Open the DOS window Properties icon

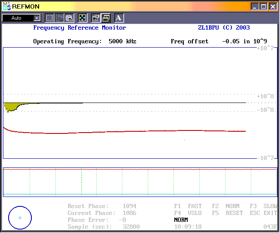point(96,18)
